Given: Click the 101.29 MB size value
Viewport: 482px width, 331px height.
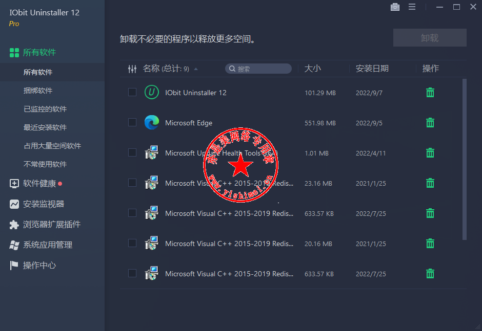Looking at the screenshot, I should (x=320, y=93).
